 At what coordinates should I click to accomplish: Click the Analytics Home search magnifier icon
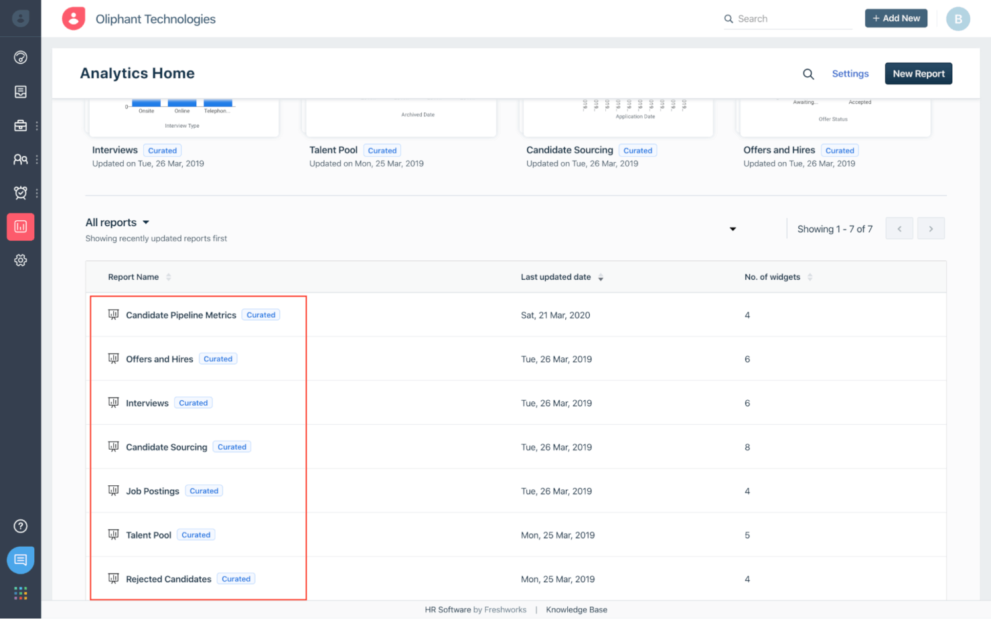click(x=808, y=74)
